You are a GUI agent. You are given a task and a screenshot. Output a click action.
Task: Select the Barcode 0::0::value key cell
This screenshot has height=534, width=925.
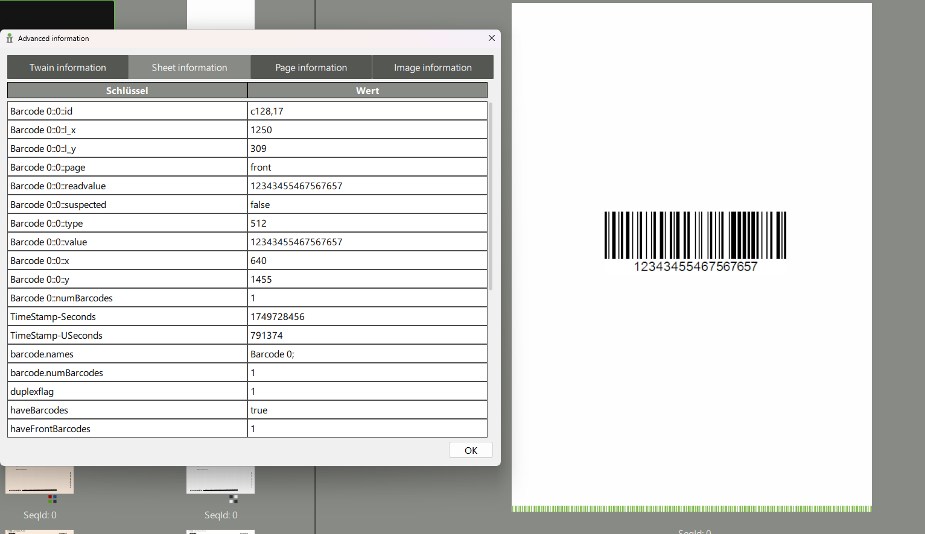pos(127,242)
